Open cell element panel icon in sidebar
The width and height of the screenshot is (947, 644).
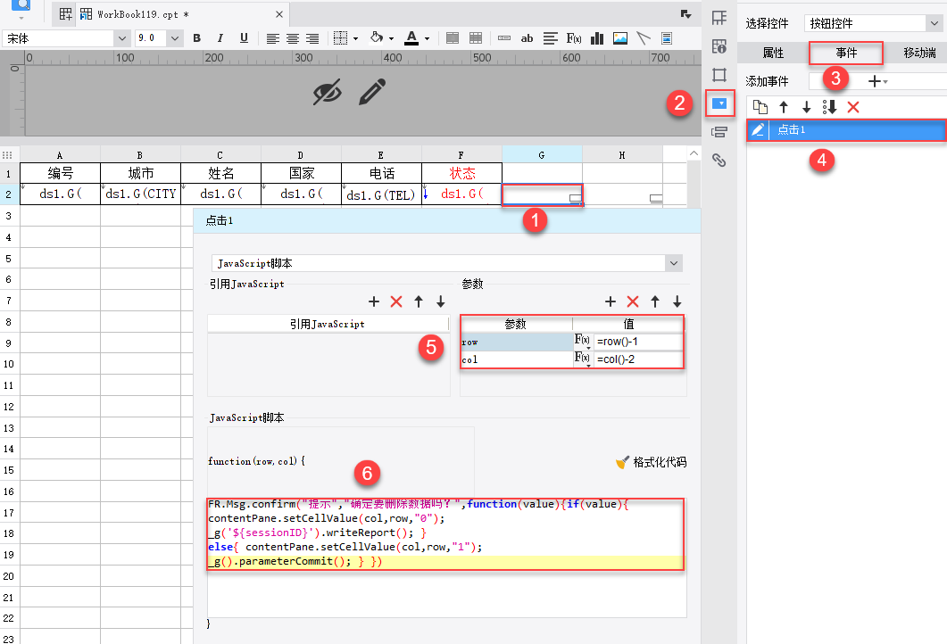click(719, 18)
